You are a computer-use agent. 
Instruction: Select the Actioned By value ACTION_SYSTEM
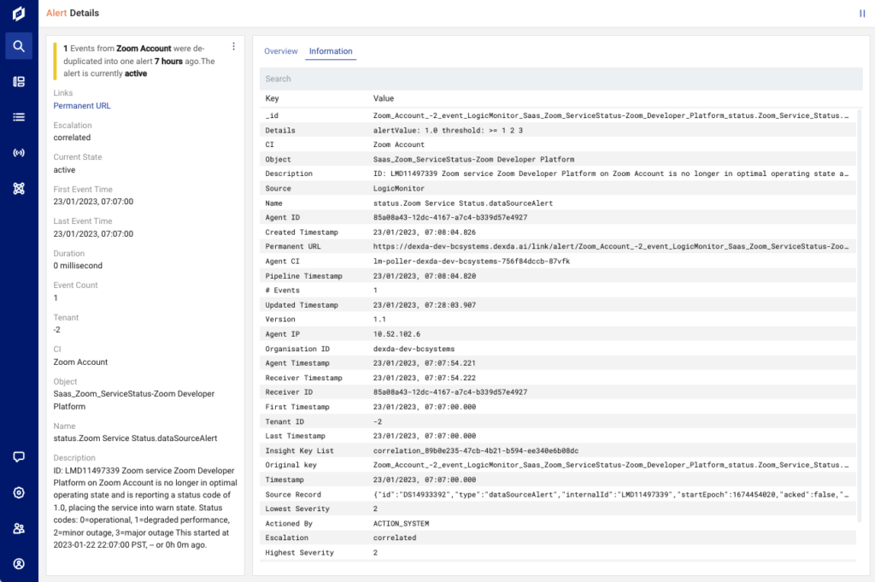402,523
